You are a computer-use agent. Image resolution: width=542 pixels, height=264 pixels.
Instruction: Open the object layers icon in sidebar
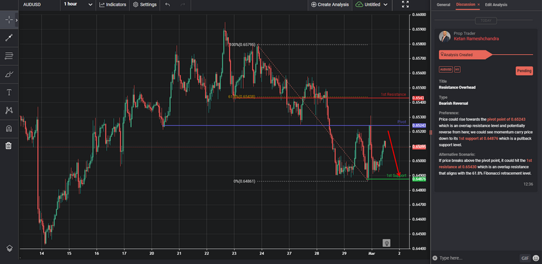(x=10, y=248)
